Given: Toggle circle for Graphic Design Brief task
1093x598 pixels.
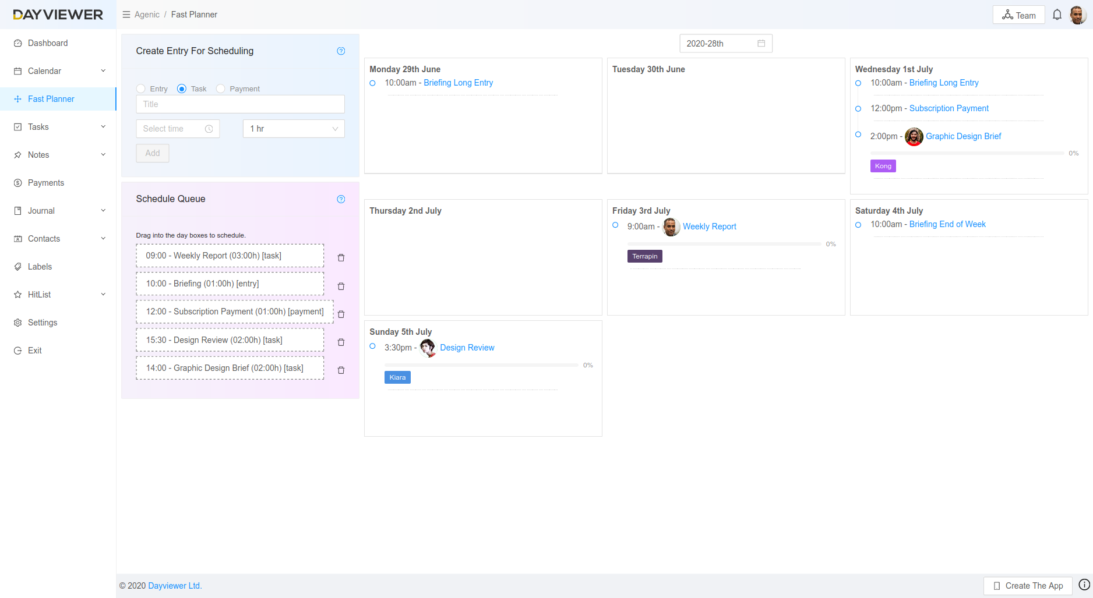Looking at the screenshot, I should click(x=858, y=135).
